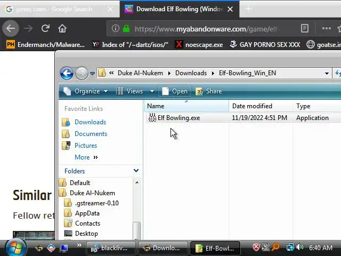Open Endermanch/Malware bookmark

[x=45, y=45]
